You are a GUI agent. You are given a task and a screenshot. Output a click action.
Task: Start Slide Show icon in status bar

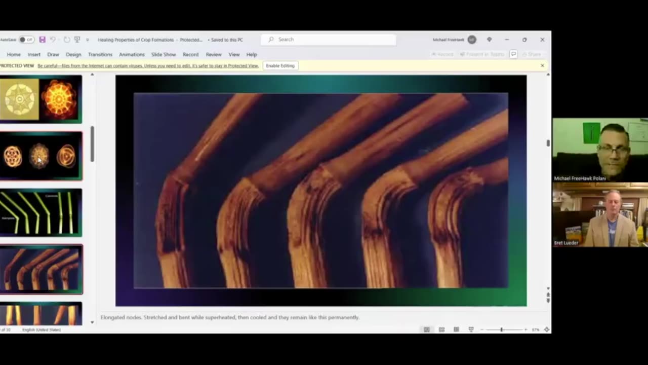[x=471, y=330]
